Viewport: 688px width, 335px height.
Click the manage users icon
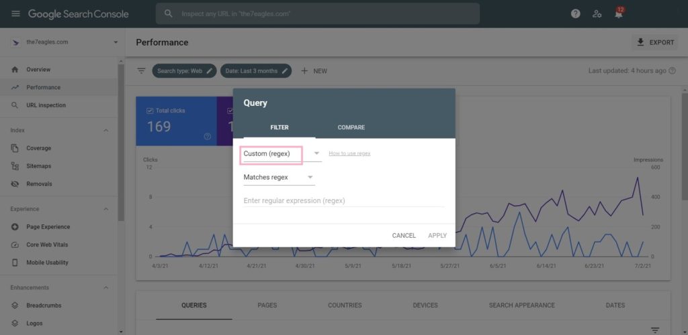[597, 13]
